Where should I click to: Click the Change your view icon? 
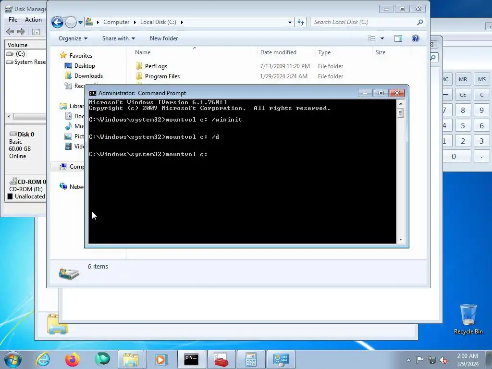pyautogui.click(x=372, y=38)
